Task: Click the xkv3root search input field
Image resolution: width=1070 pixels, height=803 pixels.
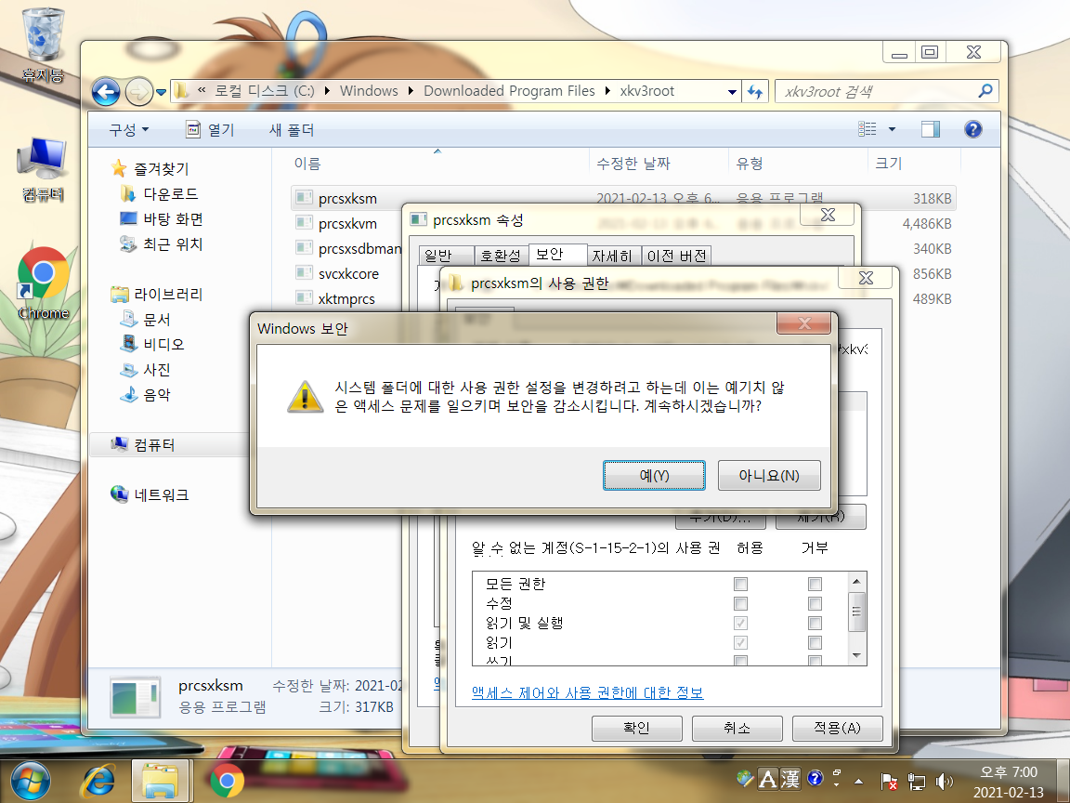Action: tap(877, 91)
